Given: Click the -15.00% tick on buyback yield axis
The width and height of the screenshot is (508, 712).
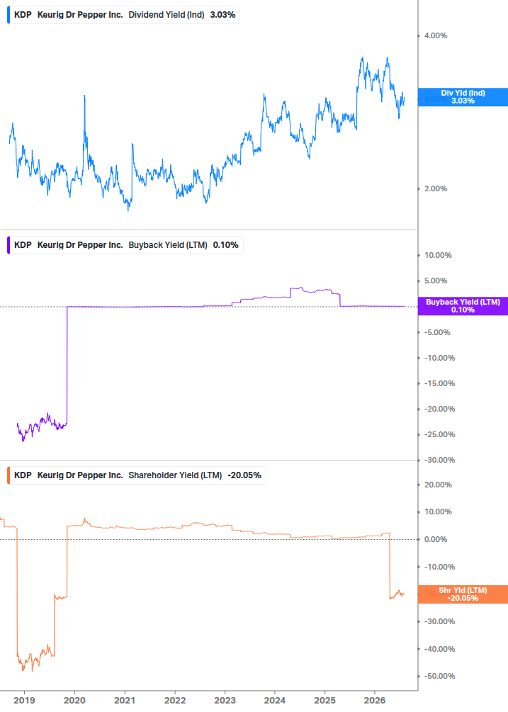Looking at the screenshot, I should 439,384.
